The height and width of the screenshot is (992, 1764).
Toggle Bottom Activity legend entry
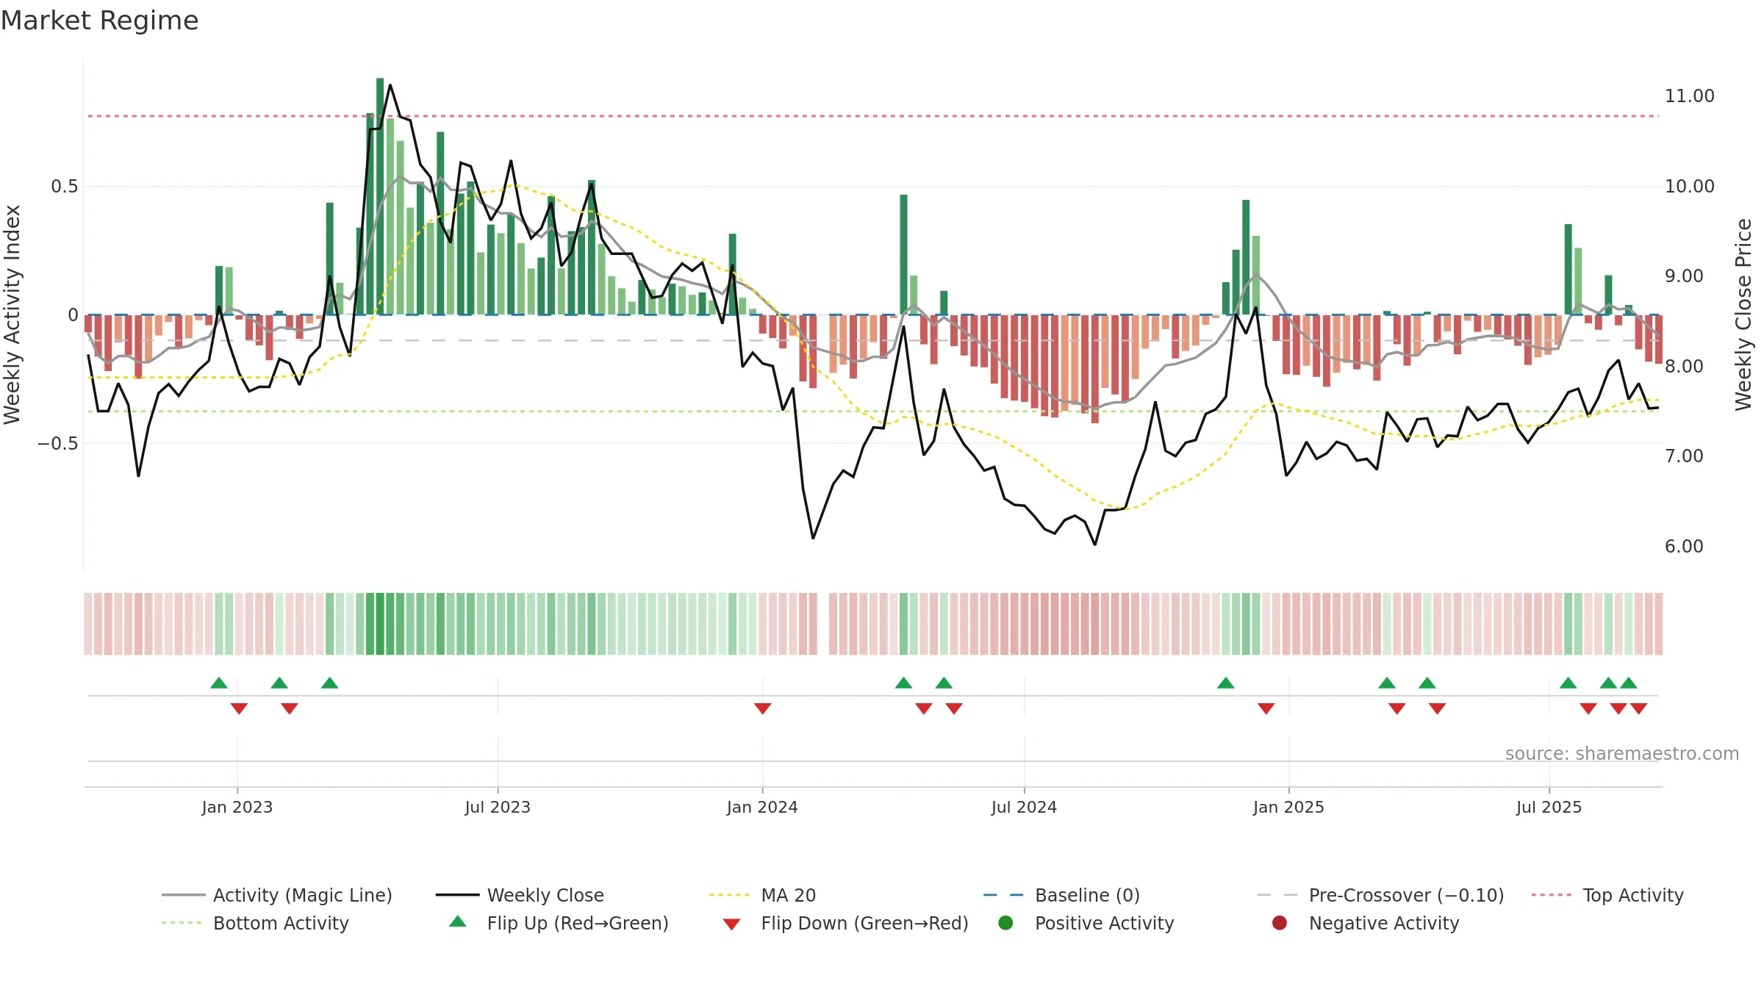coord(255,923)
